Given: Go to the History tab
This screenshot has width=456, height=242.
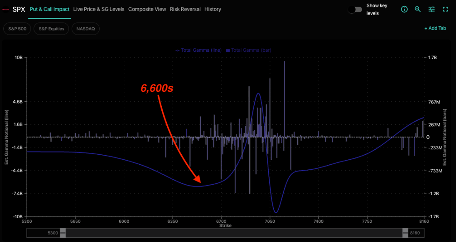Looking at the screenshot, I should click(x=213, y=9).
